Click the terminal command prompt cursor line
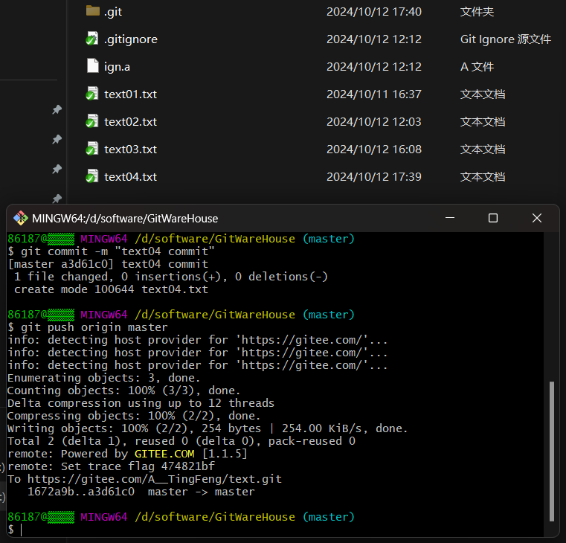This screenshot has height=543, width=566. (16, 530)
